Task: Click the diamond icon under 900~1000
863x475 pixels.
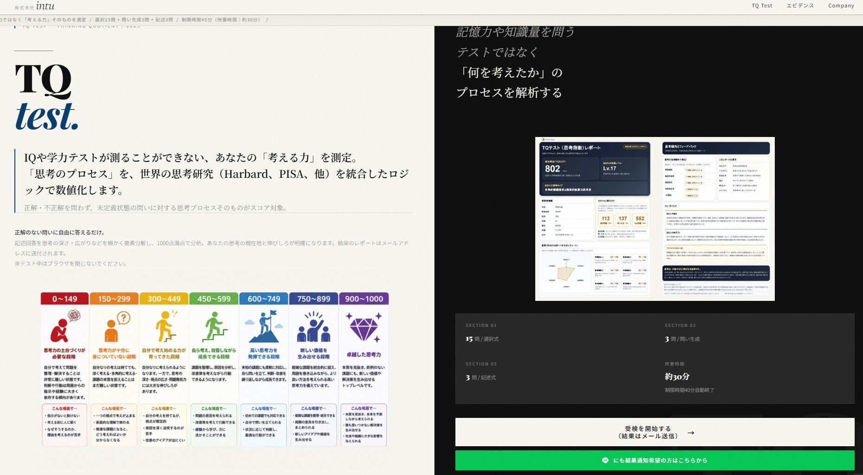Action: click(363, 327)
